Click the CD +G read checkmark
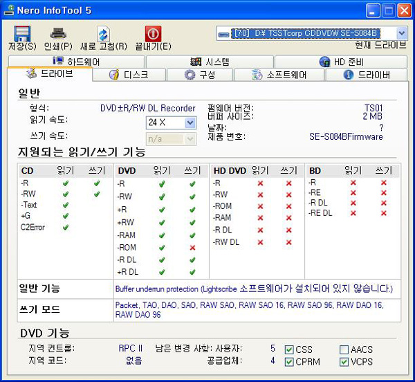The width and height of the screenshot is (415, 382). (66, 216)
